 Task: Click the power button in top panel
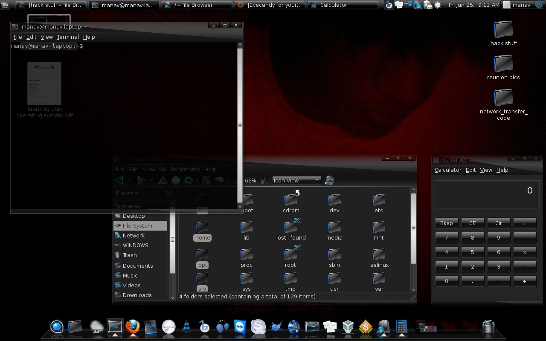539,5
